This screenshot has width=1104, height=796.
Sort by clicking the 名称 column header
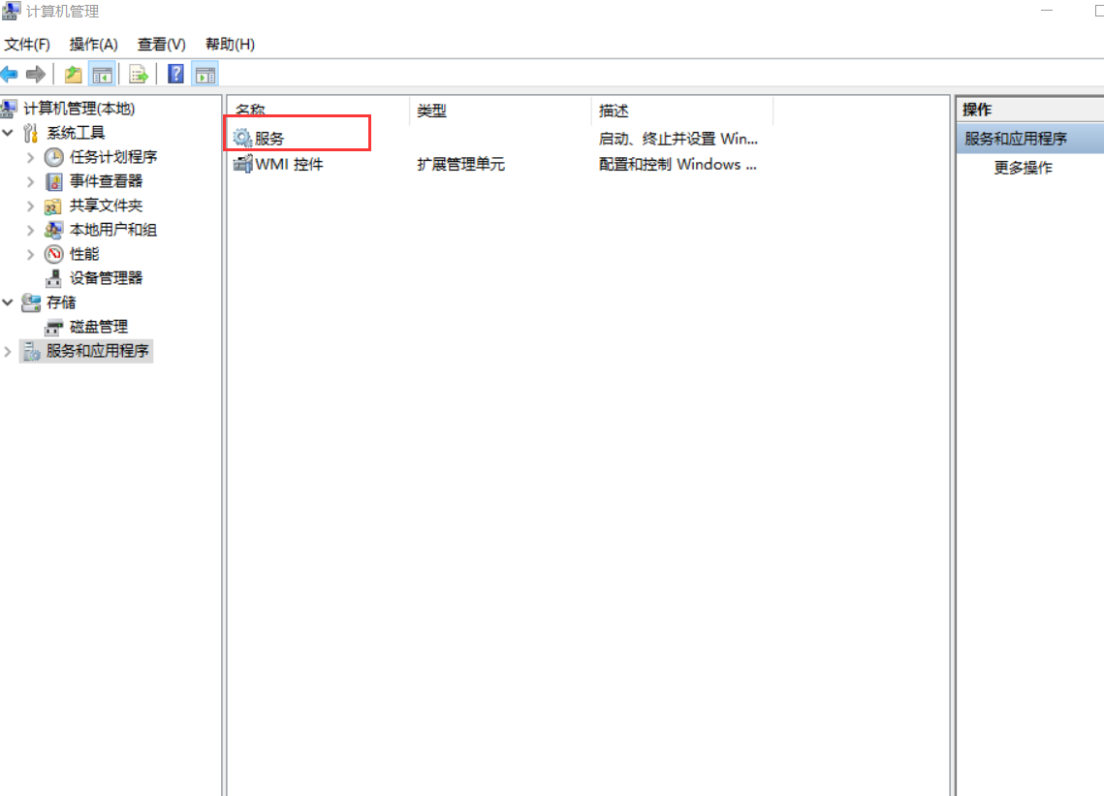pyautogui.click(x=251, y=110)
